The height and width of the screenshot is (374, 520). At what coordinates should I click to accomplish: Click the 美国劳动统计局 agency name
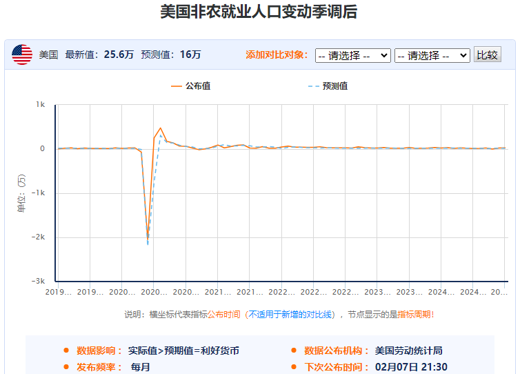409,351
